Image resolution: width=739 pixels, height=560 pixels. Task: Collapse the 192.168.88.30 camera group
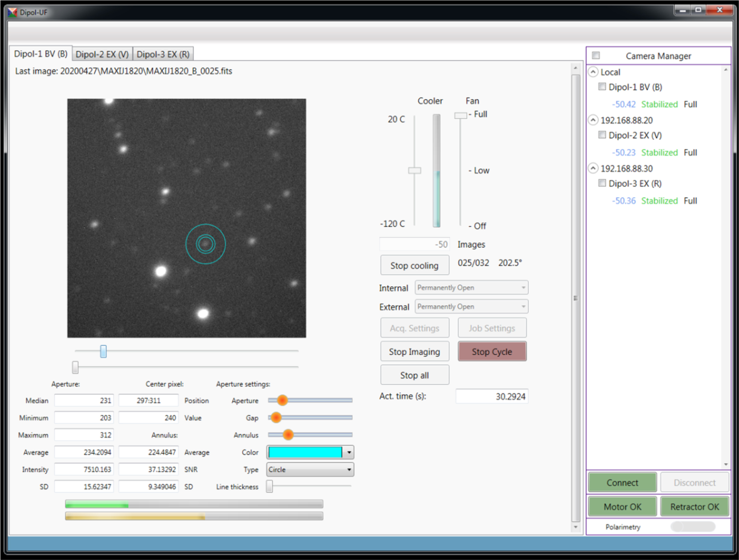pos(593,168)
